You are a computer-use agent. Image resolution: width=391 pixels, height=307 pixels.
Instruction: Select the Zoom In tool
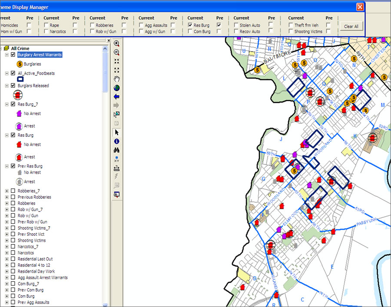116,43
